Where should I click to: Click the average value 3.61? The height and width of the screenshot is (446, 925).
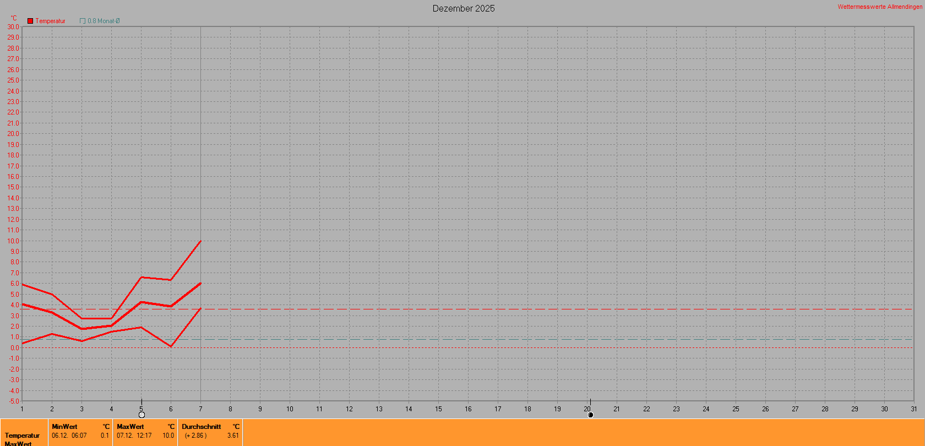click(x=233, y=436)
